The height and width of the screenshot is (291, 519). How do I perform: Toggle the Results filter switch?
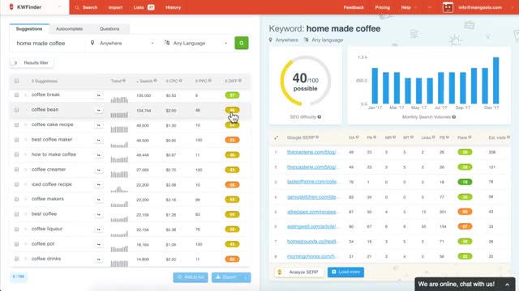15,63
